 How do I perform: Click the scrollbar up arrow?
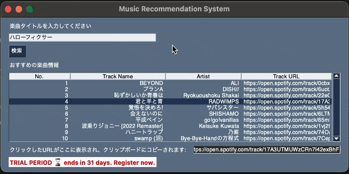click(336, 76)
